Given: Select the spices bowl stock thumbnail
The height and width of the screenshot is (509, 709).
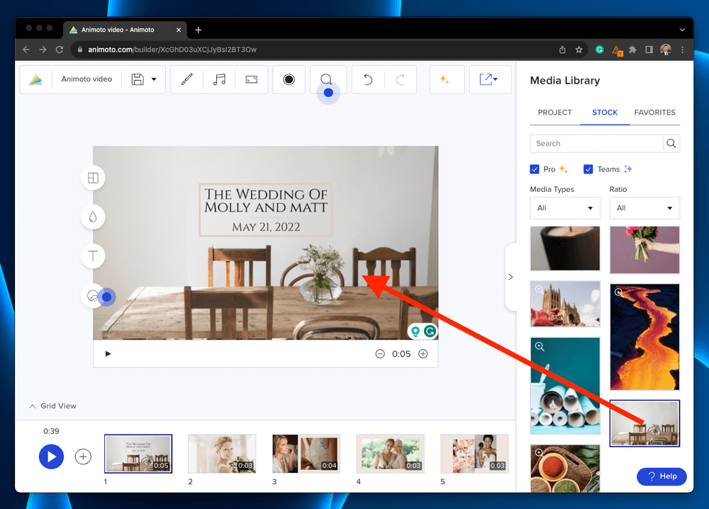Looking at the screenshot, I should (x=565, y=469).
